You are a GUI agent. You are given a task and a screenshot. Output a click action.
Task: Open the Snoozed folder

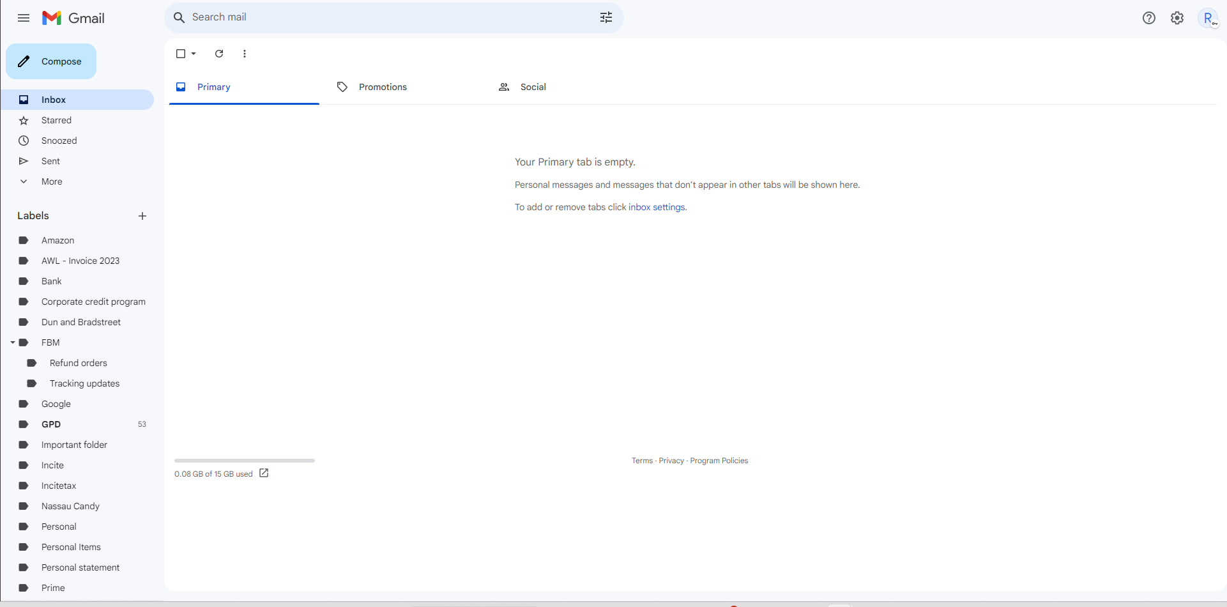[77, 141]
